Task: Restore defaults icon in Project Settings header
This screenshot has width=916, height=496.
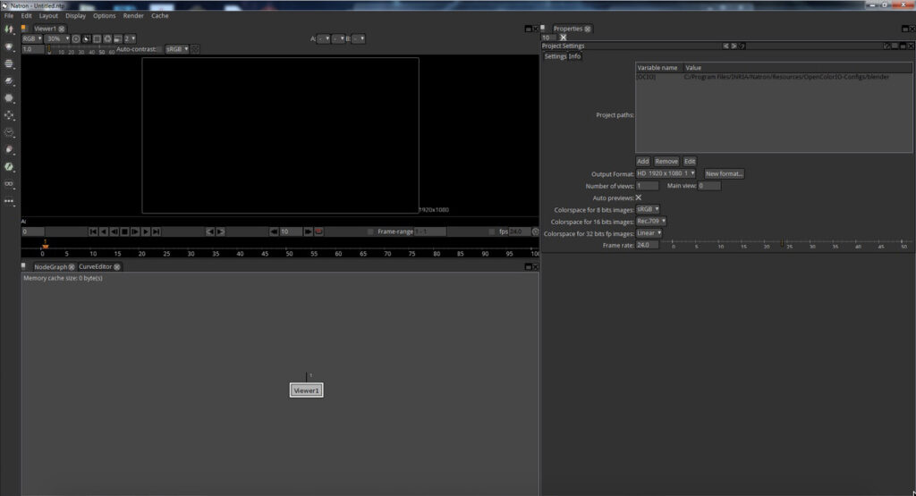Action: [742, 46]
